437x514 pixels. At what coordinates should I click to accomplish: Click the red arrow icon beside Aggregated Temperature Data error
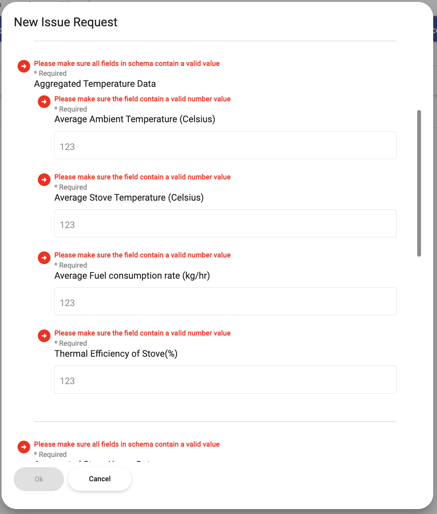(24, 66)
